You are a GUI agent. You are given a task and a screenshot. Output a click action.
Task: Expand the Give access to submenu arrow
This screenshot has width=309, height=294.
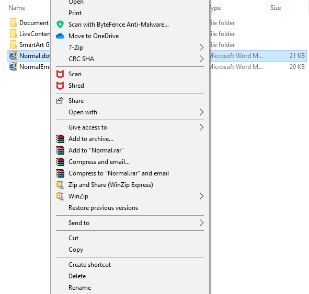(201, 127)
